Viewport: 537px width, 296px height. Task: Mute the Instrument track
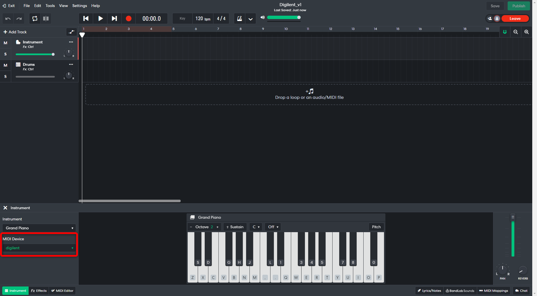[5, 43]
